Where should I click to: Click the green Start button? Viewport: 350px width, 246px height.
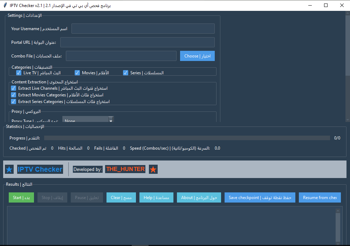21,198
